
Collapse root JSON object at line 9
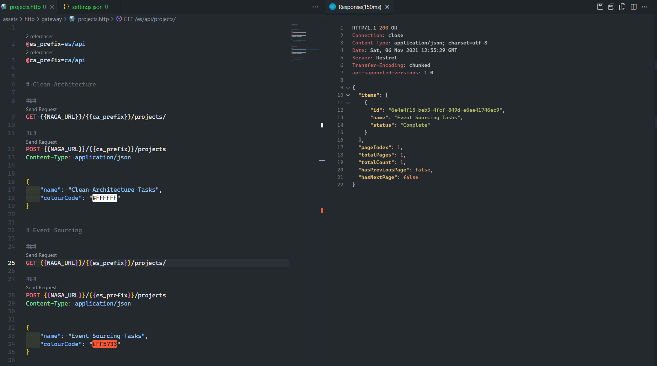pos(348,87)
